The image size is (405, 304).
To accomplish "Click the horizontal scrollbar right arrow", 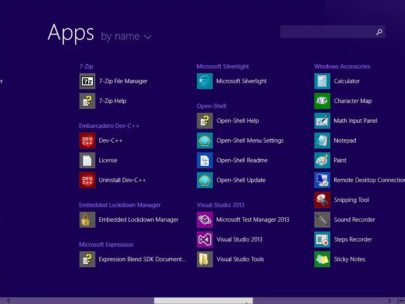I will 389,301.
